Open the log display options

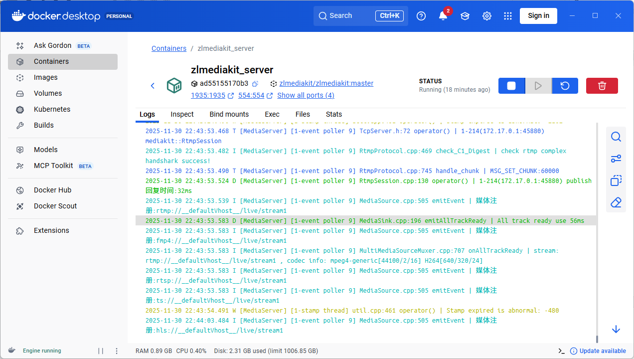(616, 159)
